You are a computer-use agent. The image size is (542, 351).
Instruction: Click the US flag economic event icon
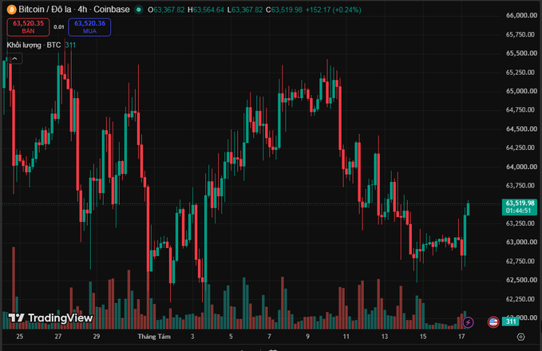coord(493,322)
